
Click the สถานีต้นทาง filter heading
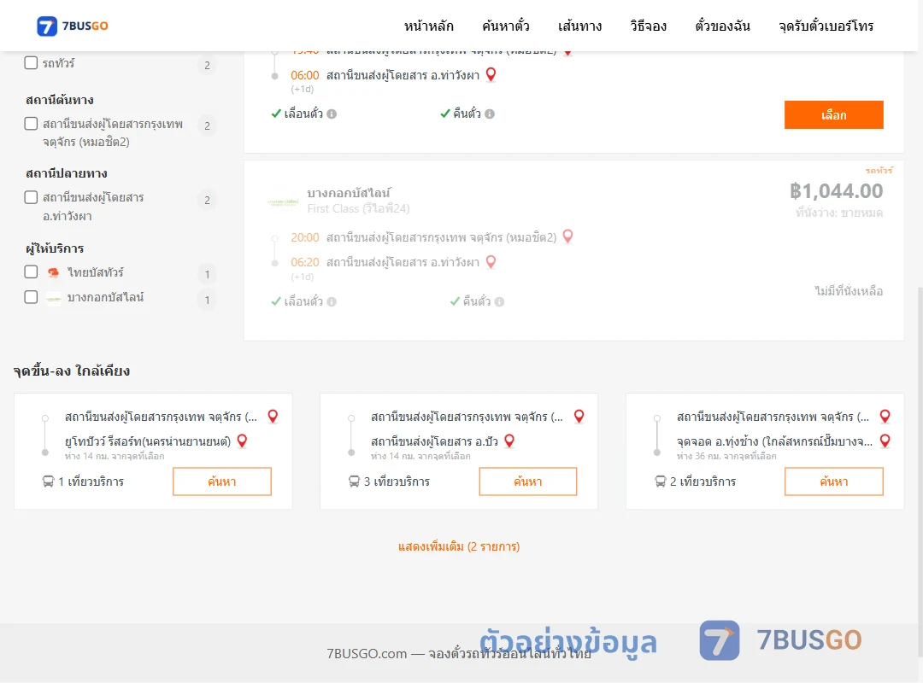60,100
